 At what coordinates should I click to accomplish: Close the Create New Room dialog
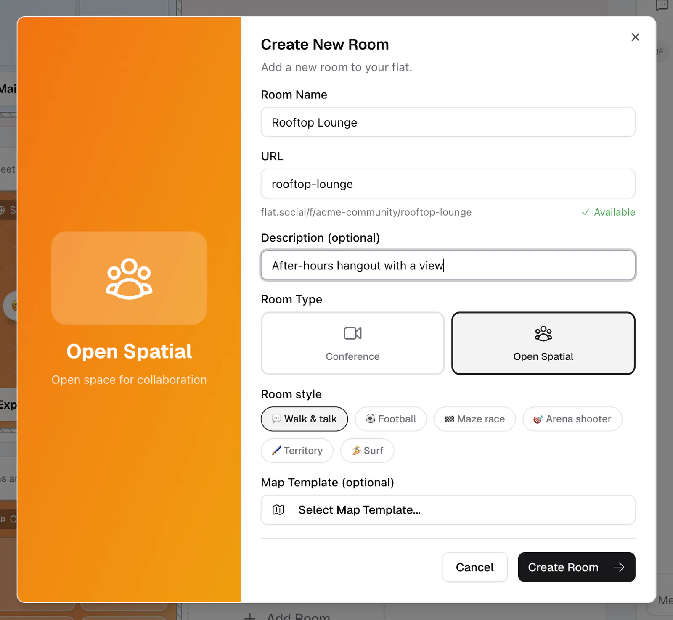pyautogui.click(x=635, y=37)
